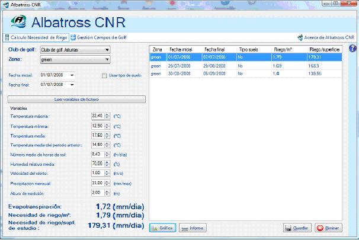This screenshot has height=240, width=359.
Task: Select the row starting 01/07/2008
Action: click(246, 57)
